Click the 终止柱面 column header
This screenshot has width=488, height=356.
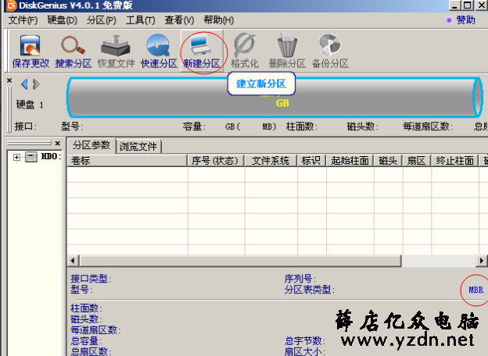tap(454, 161)
